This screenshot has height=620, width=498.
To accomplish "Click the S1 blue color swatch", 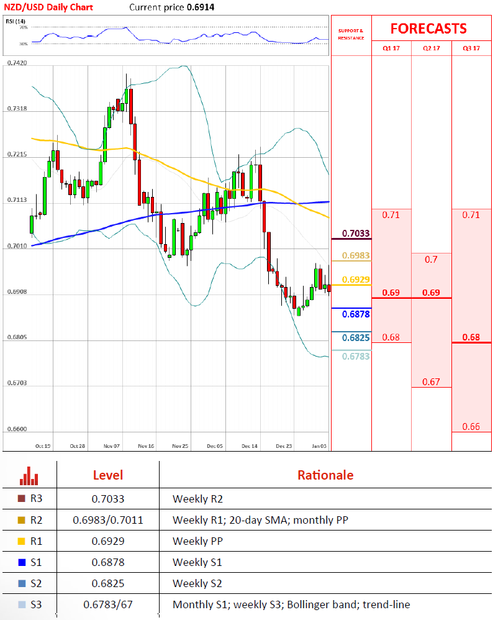I will pyautogui.click(x=22, y=562).
